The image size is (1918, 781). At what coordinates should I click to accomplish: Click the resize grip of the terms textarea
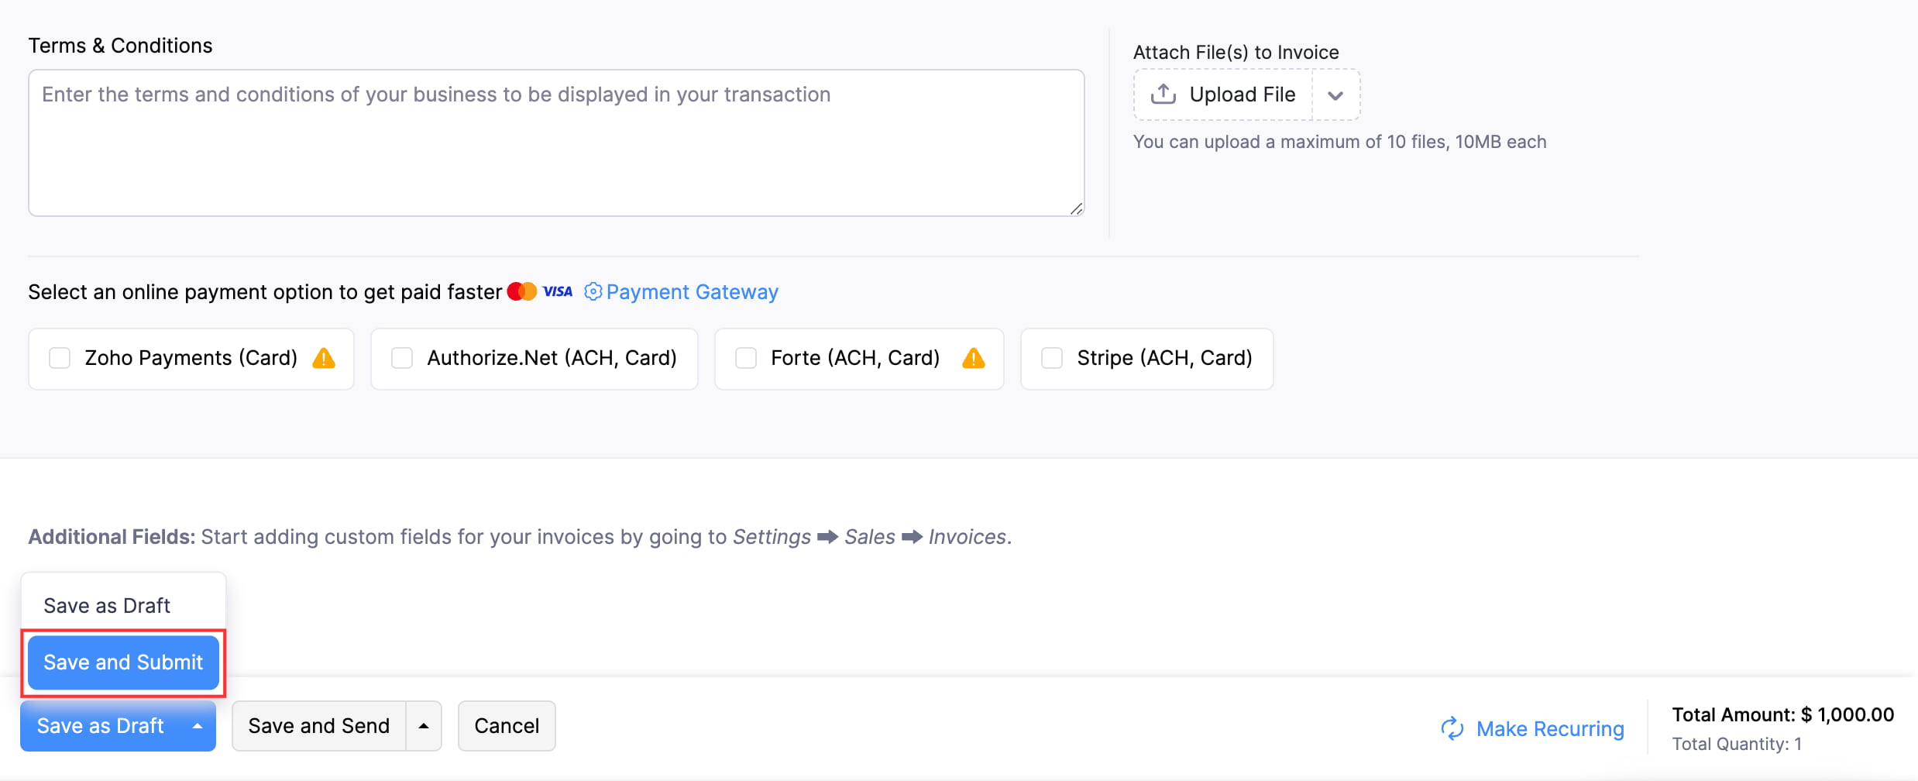[x=1075, y=208]
